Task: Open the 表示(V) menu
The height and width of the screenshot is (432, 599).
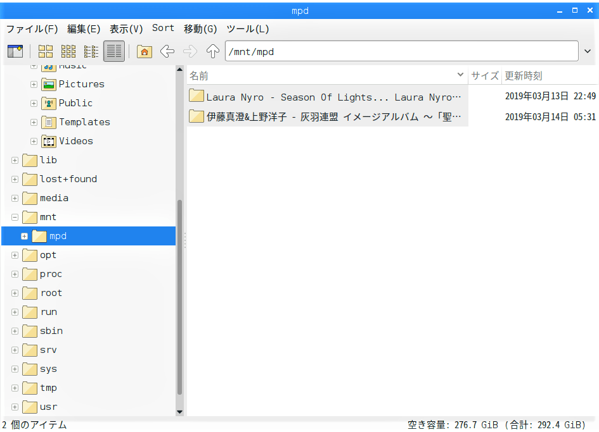Action: tap(126, 28)
